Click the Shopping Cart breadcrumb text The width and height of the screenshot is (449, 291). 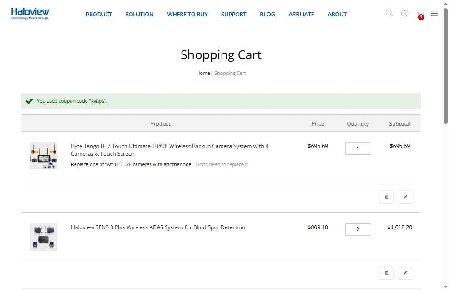[230, 73]
